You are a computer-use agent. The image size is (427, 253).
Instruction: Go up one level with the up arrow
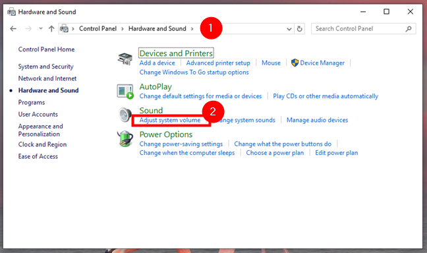click(x=51, y=28)
